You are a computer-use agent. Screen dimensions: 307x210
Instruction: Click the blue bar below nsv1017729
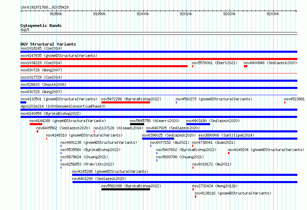coord(159,81)
